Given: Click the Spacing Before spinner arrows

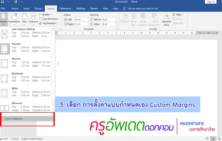Looking at the screenshot, I should 116,19.
